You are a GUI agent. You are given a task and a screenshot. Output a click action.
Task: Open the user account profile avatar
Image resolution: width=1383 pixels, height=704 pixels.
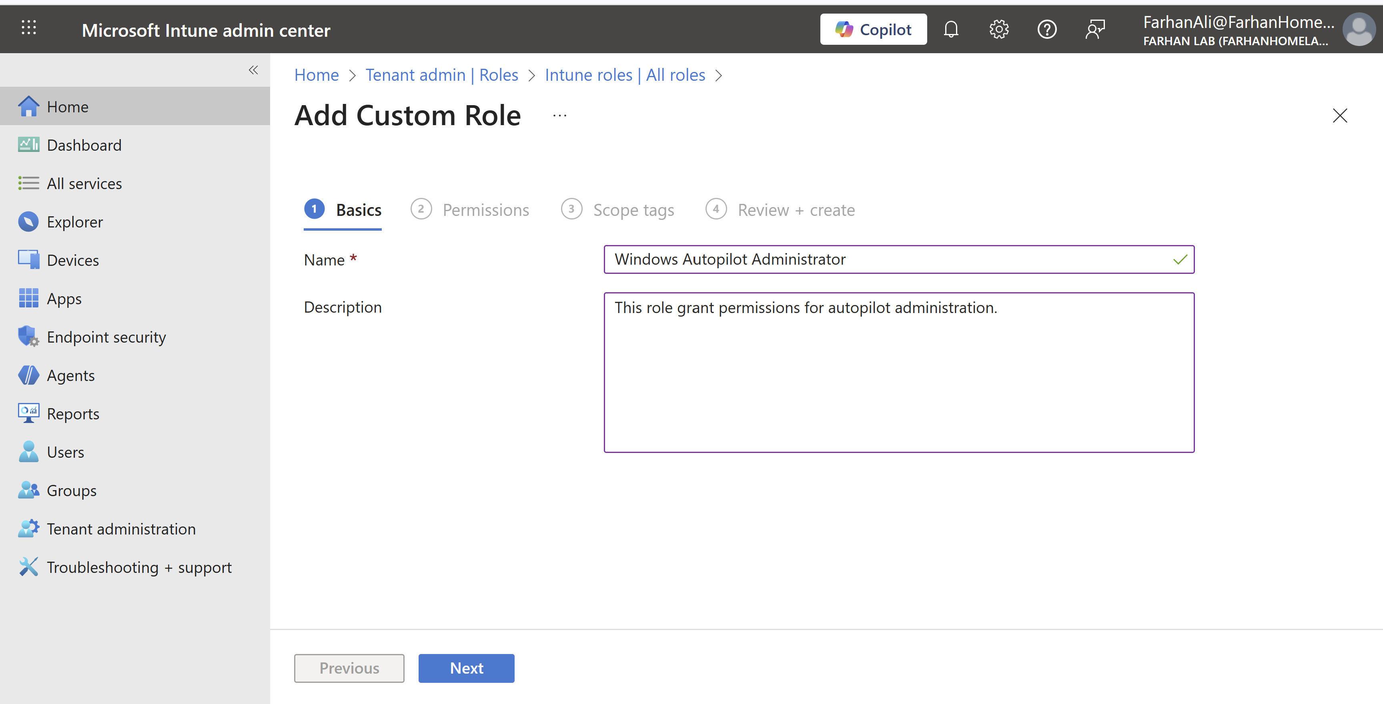(x=1358, y=30)
